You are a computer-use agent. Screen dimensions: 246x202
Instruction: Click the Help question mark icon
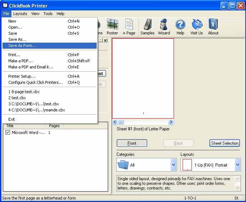[x=180, y=24]
